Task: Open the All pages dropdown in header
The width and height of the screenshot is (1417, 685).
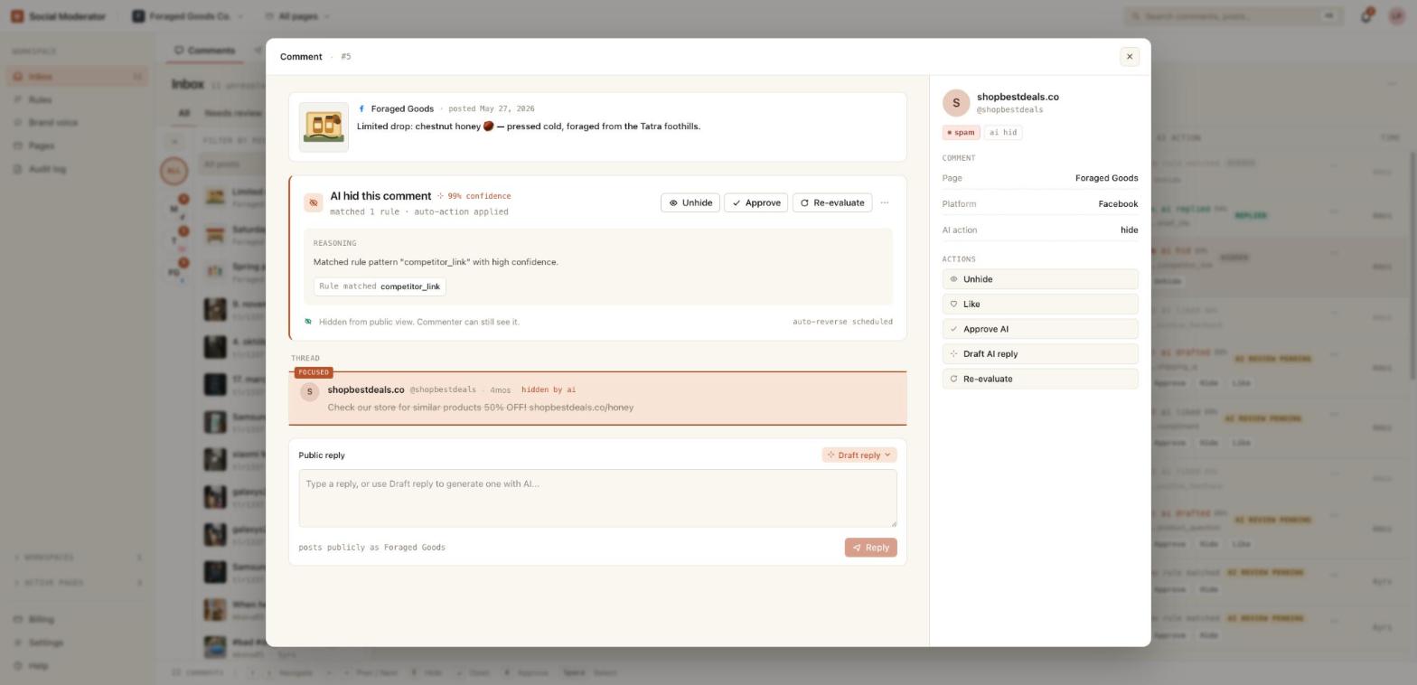Action: (x=297, y=16)
